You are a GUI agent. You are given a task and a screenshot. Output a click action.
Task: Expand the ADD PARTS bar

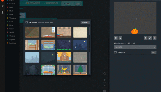[x=135, y=47]
